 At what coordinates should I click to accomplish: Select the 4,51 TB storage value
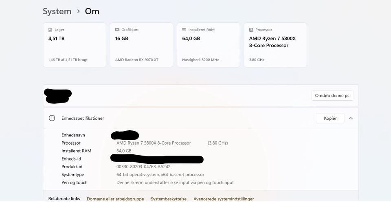(57, 39)
